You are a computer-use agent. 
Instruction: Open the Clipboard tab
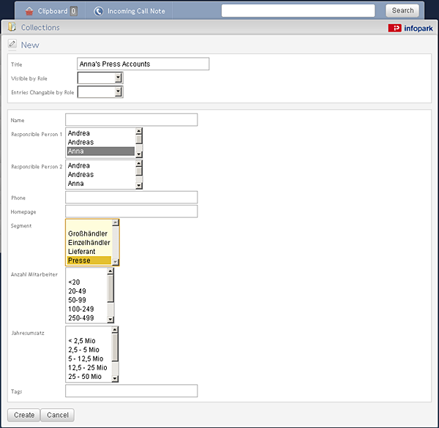click(x=51, y=11)
